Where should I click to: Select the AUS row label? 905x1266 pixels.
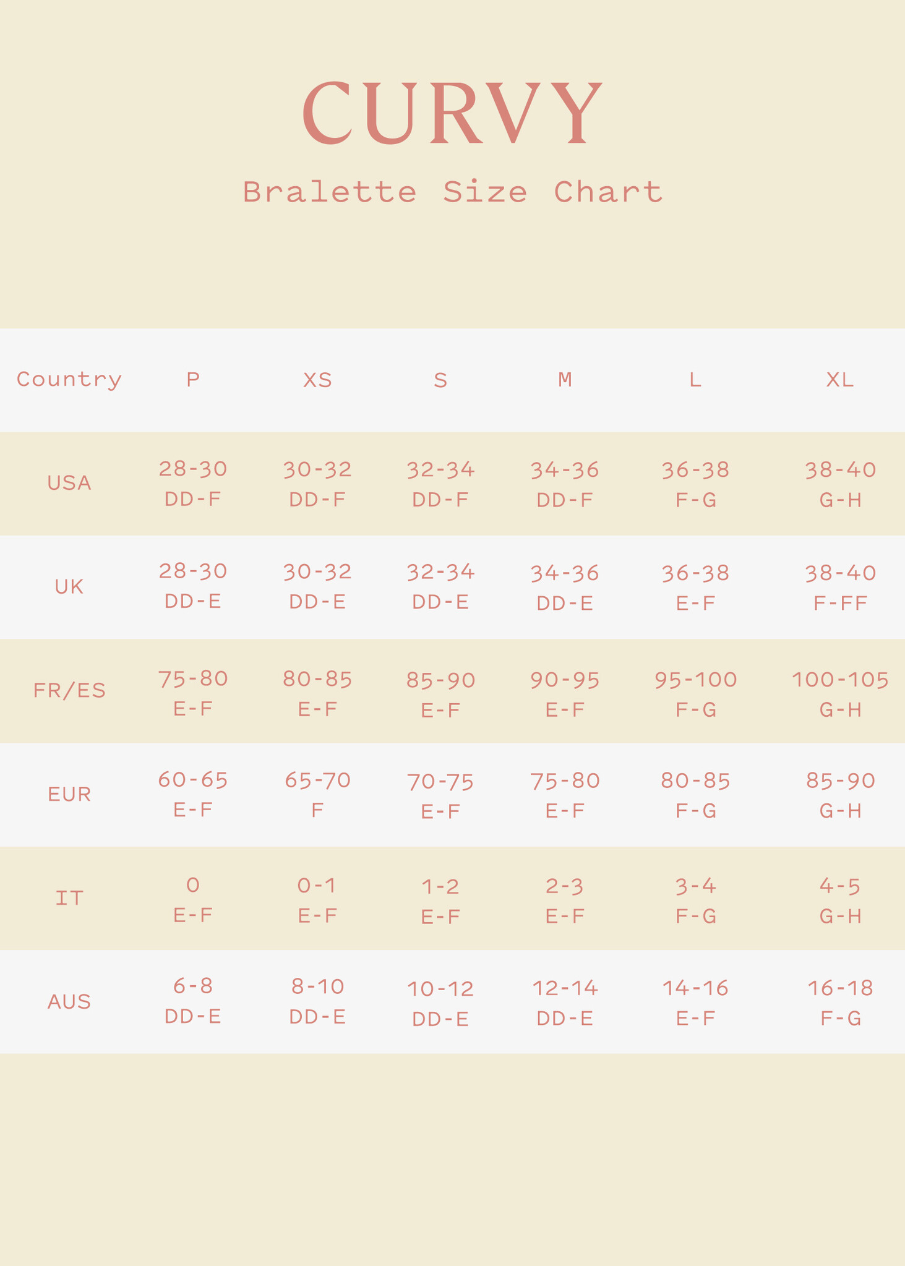coord(69,1001)
